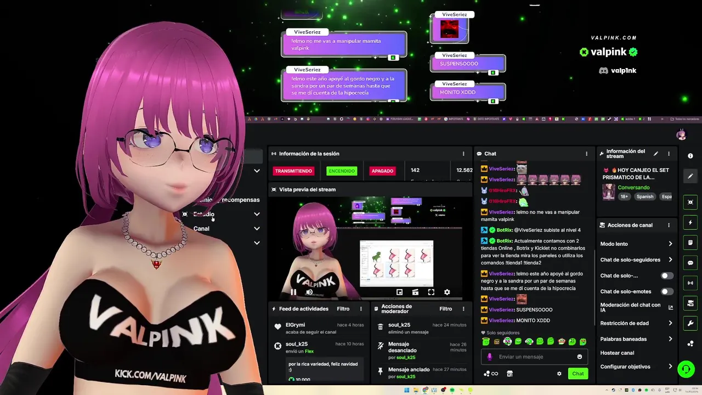Open profile avatar at top right
The height and width of the screenshot is (395, 702).
[x=682, y=135]
